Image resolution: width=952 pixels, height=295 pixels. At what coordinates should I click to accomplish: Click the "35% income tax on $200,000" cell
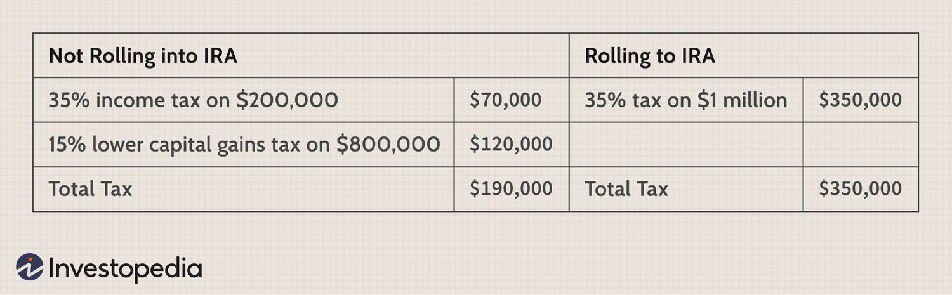click(x=244, y=100)
